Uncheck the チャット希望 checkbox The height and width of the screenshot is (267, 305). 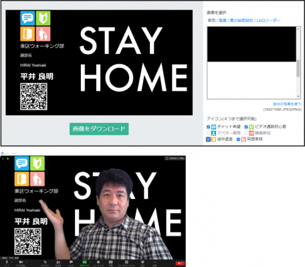coord(208,127)
